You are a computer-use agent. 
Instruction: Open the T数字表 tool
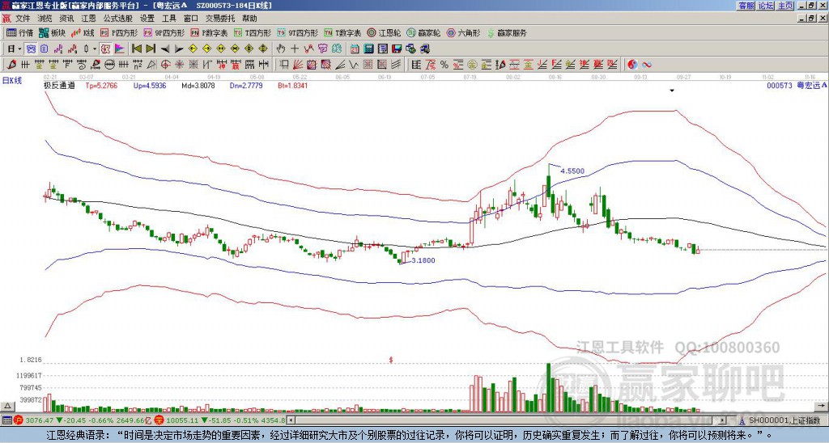point(342,32)
